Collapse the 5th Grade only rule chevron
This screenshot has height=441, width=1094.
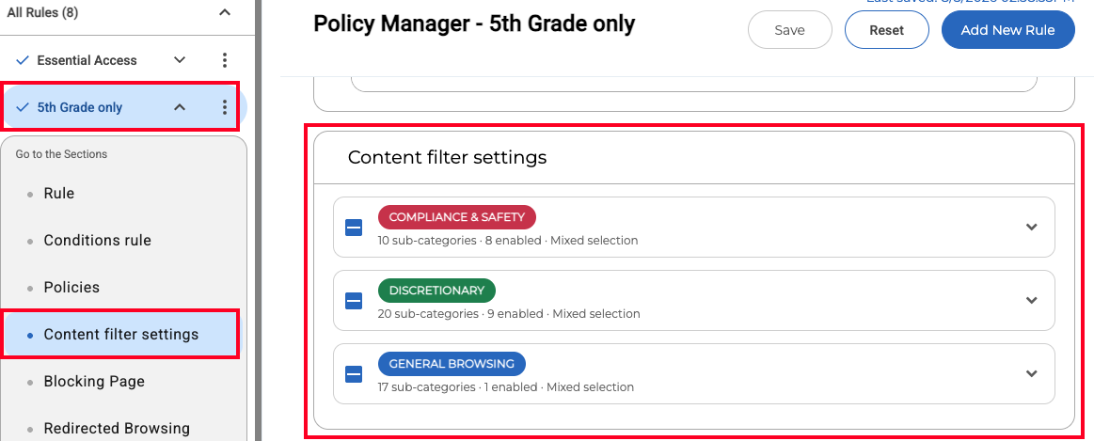pyautogui.click(x=180, y=107)
